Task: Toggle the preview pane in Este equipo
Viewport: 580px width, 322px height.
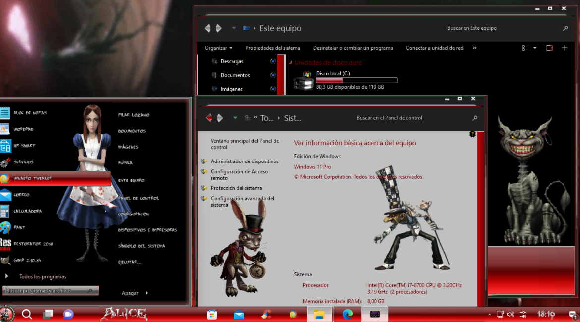Action: coord(549,48)
